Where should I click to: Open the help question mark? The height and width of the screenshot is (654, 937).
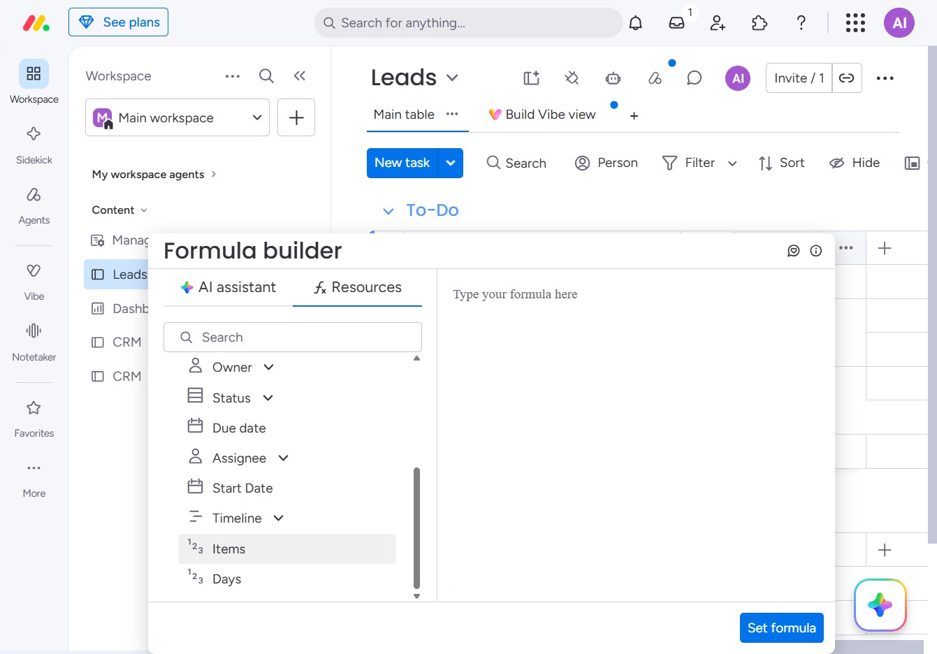pyautogui.click(x=801, y=23)
